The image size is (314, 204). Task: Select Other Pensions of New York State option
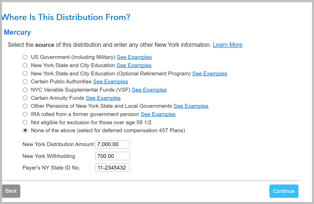[25, 106]
